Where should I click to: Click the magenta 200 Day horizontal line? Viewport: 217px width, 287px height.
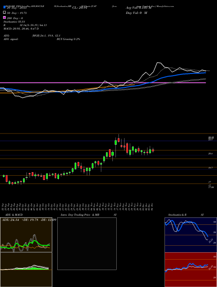pos(103,83)
